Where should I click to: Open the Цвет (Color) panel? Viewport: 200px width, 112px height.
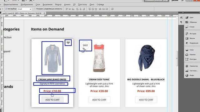[x=190, y=17]
